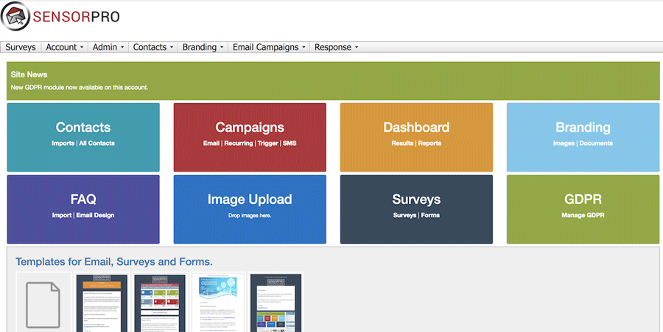Screen dimensions: 663x332
Task: Open the SMS link on Campaigns tile
Action: tap(290, 144)
